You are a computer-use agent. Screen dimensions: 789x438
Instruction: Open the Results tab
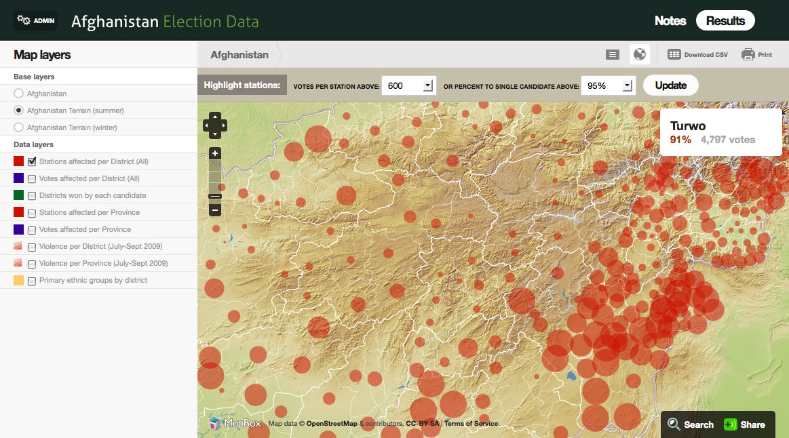725,20
